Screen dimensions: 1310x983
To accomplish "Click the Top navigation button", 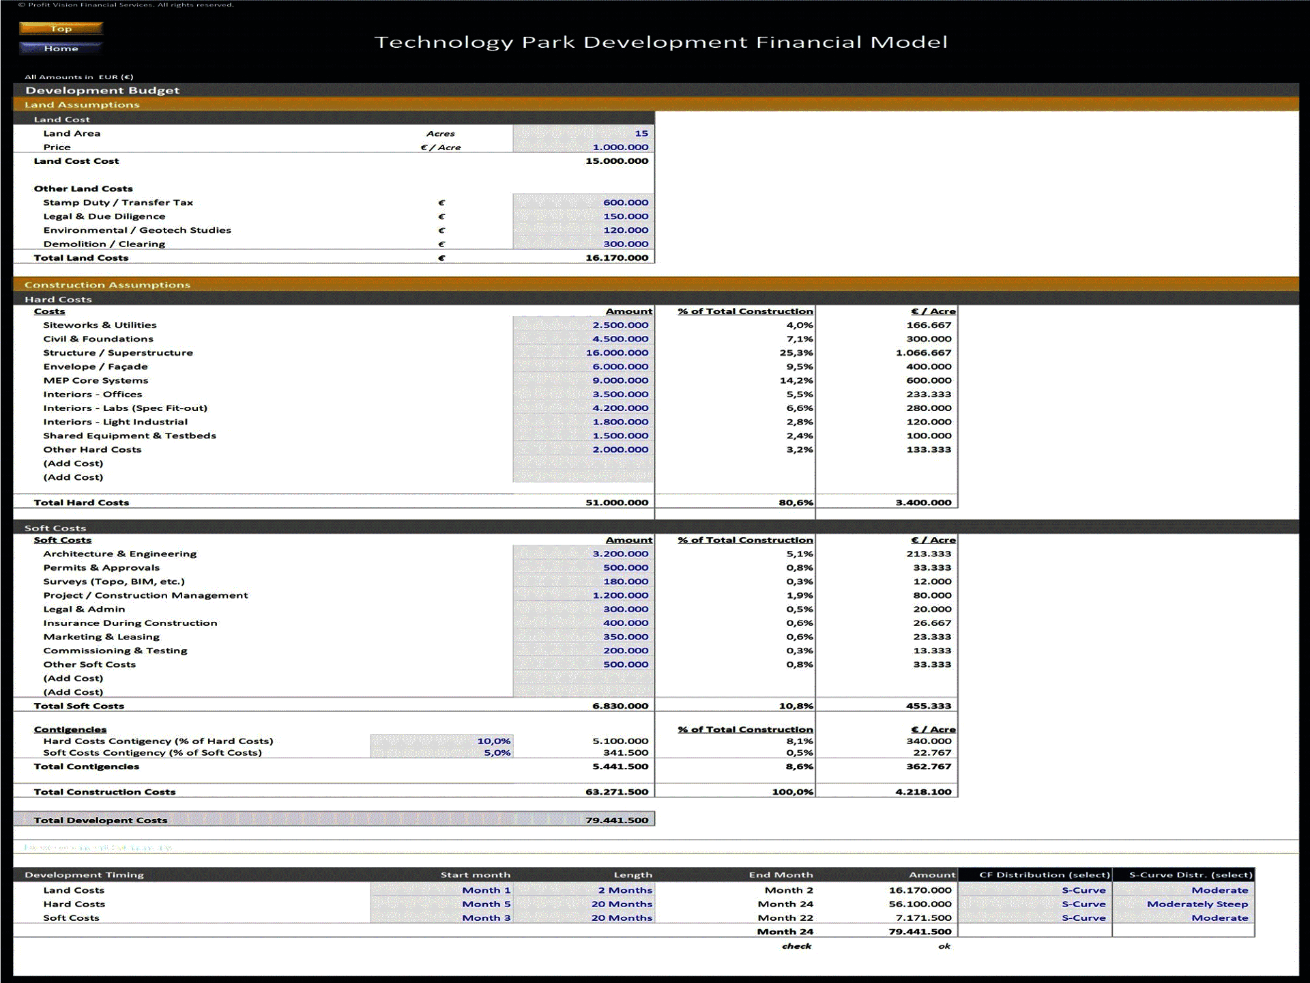I will point(61,28).
